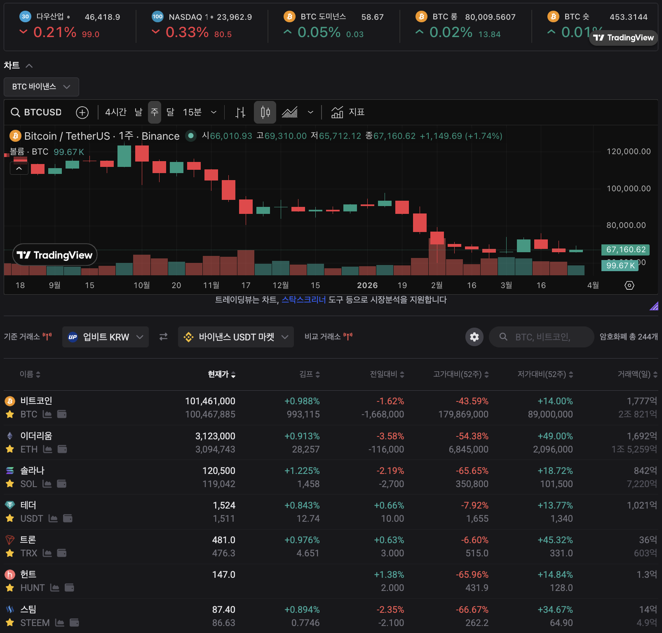Image resolution: width=662 pixels, height=633 pixels.
Task: Click the 다우산업 ticker badge icon
Action: click(26, 16)
